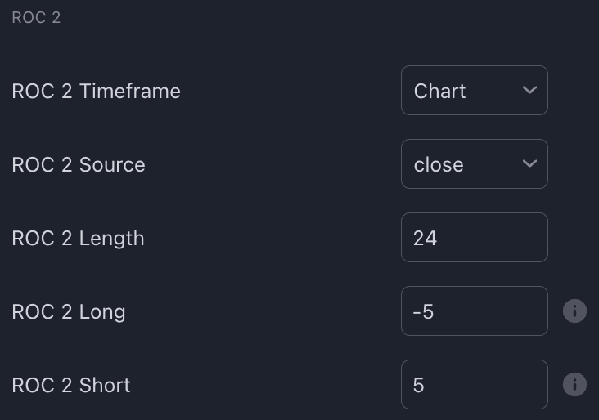Click the ROC 2 Source label
This screenshot has width=599, height=420.
pyautogui.click(x=79, y=164)
